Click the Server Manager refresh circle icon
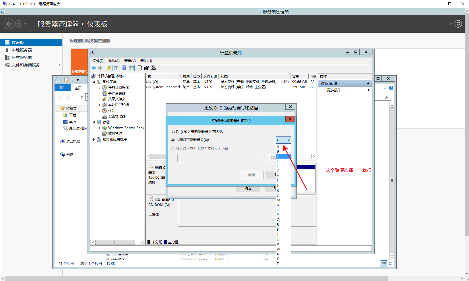This screenshot has width=469, height=281. click(x=458, y=24)
